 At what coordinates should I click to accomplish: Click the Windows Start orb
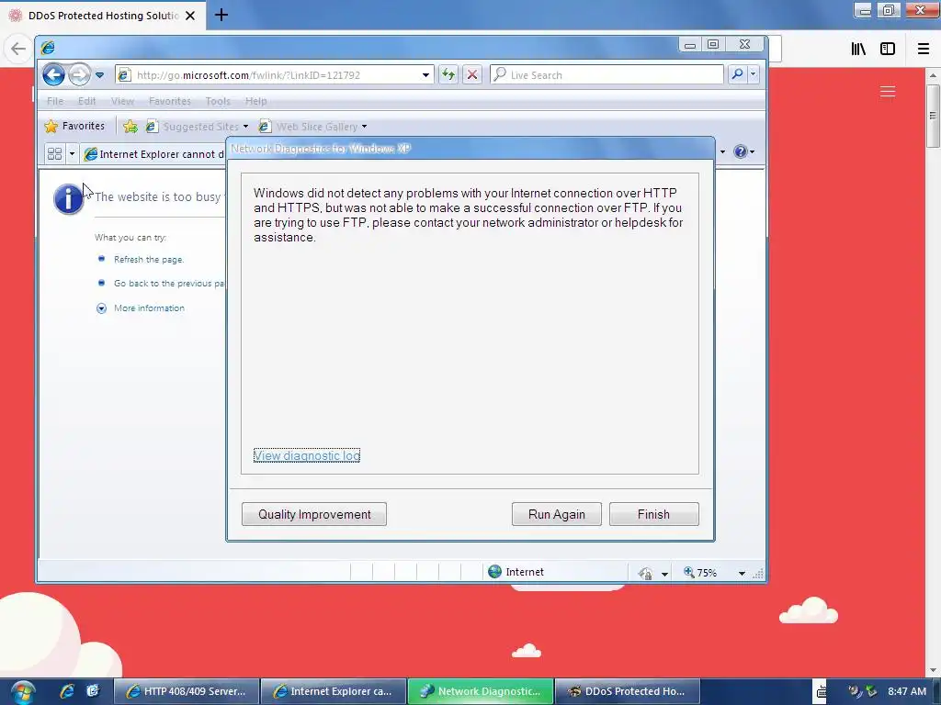pyautogui.click(x=23, y=692)
